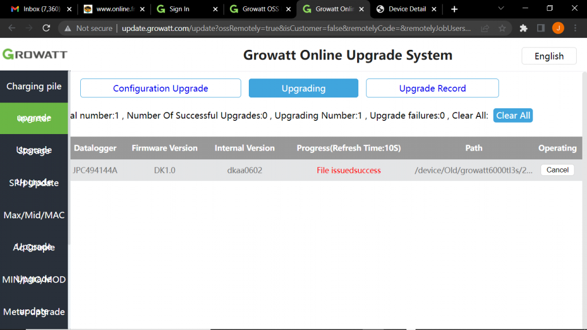
Task: Select the sidebar item below Max/Mid/MAC
Action: pos(34,247)
